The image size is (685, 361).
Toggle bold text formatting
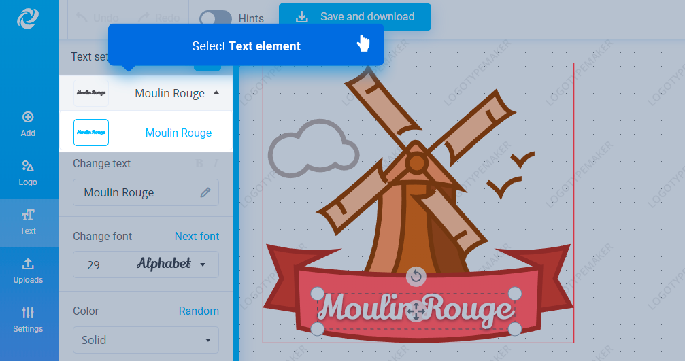199,163
